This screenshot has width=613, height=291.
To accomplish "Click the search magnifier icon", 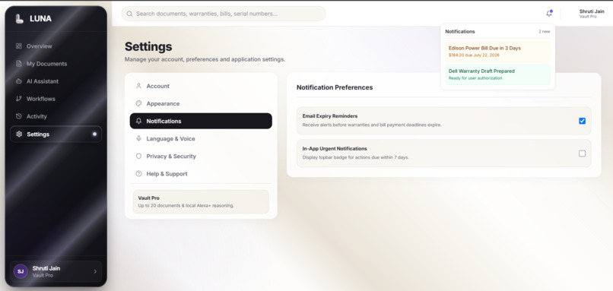I will pos(129,14).
